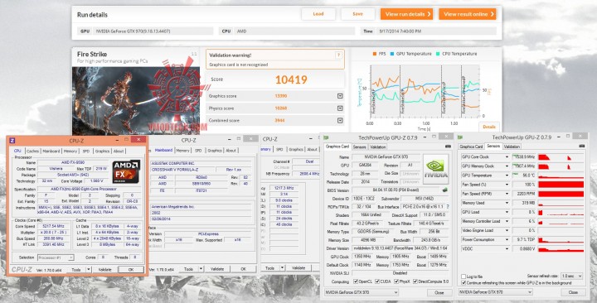This screenshot has width=597, height=303.
Task: Open the Fan Speed (%) sensor dropdown
Action: tap(507, 185)
